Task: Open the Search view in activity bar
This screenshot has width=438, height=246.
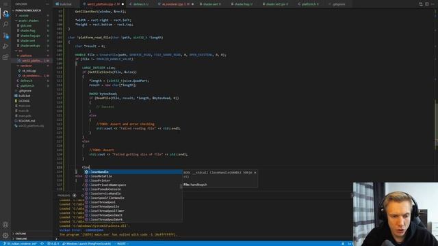Action: click(5, 25)
